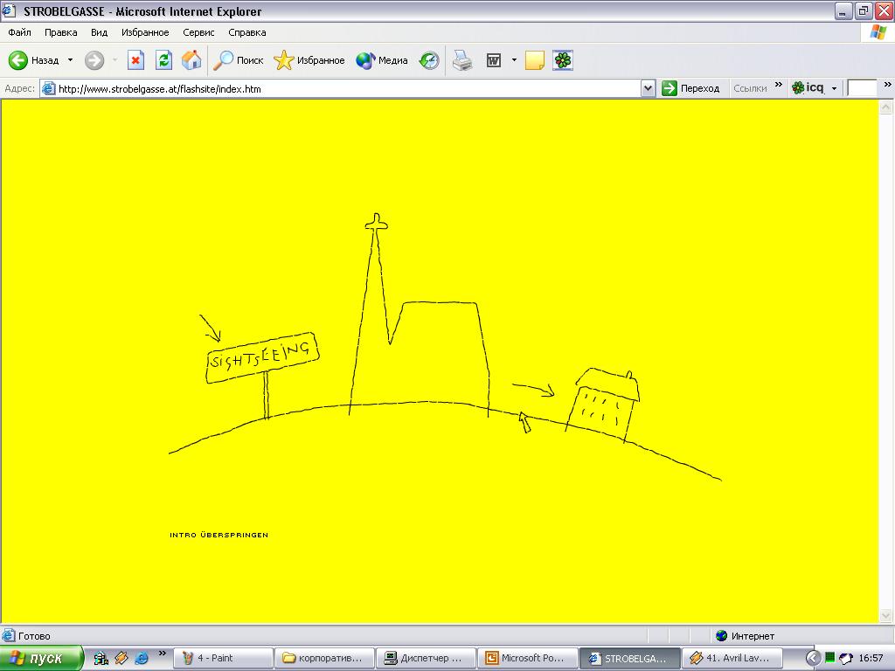Click inside the address URL field
Viewport: 895px width, 671px height.
click(350, 88)
